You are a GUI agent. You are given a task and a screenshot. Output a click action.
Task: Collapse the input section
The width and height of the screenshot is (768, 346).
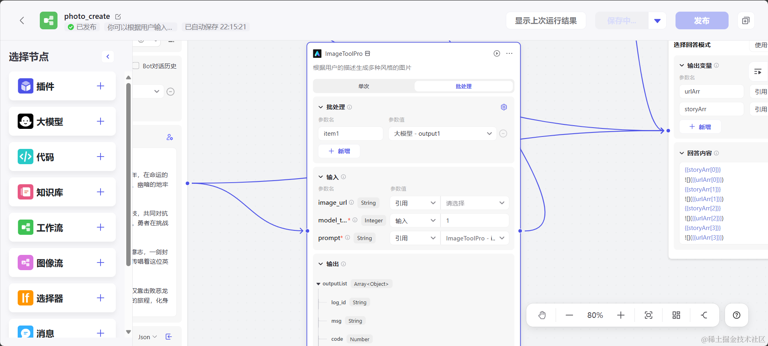point(320,177)
